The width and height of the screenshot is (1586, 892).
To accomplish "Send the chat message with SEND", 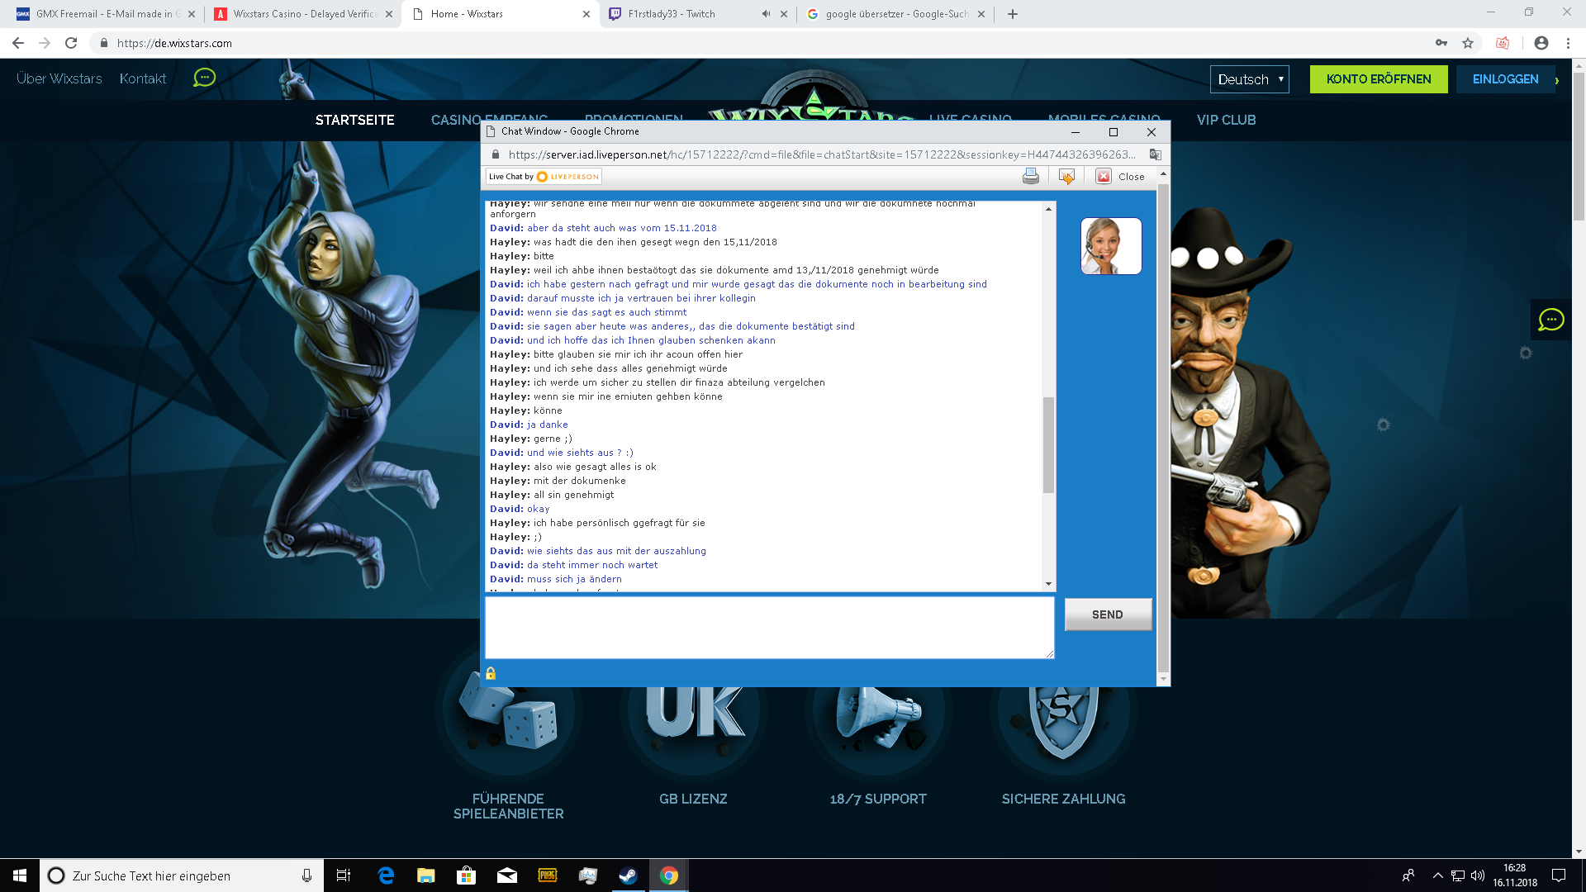I will tap(1108, 614).
